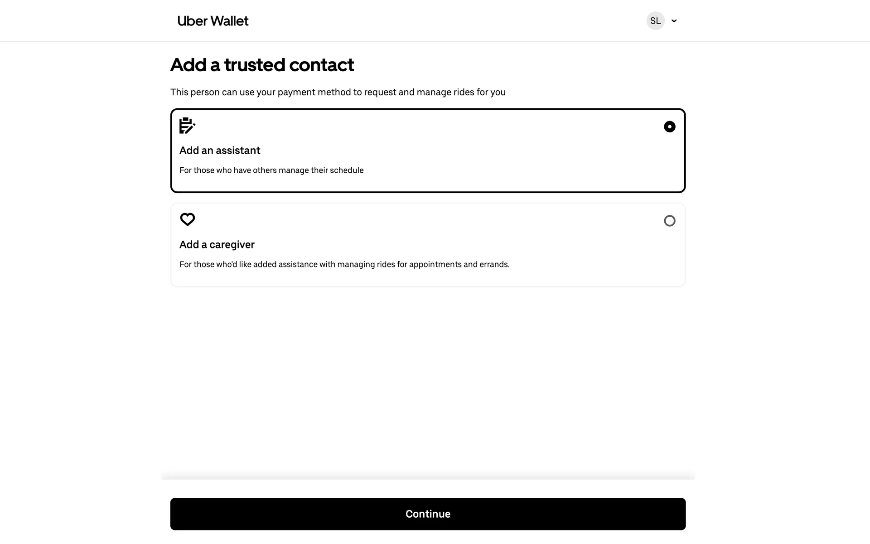
Task: Click the assistant notepad pencil icon
Action: (187, 126)
